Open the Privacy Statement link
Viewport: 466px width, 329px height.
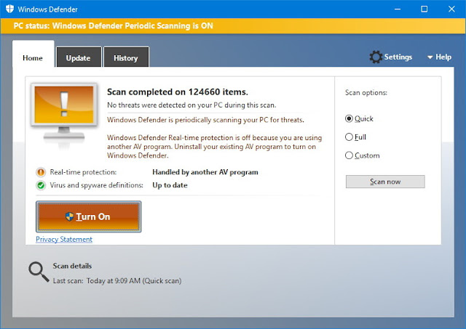coord(64,239)
